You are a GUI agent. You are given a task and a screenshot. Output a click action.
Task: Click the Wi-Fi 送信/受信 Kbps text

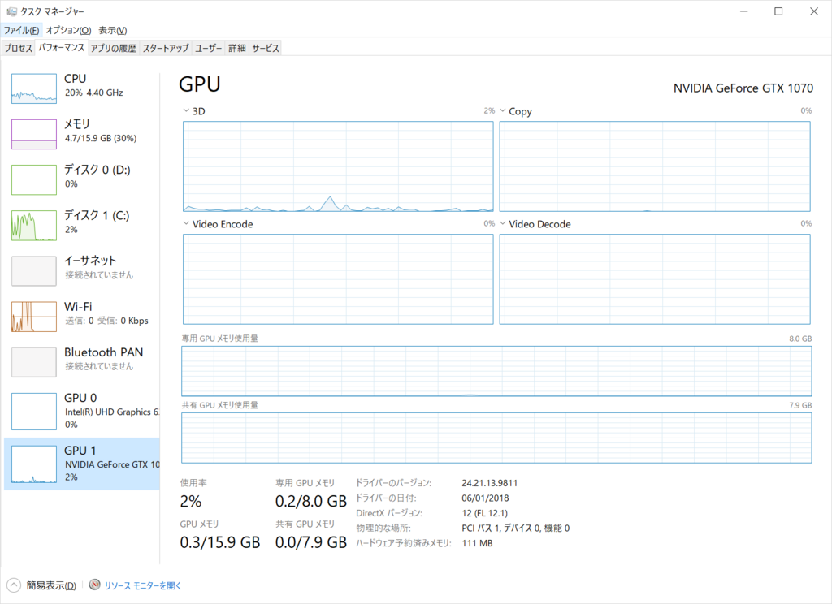click(x=106, y=321)
